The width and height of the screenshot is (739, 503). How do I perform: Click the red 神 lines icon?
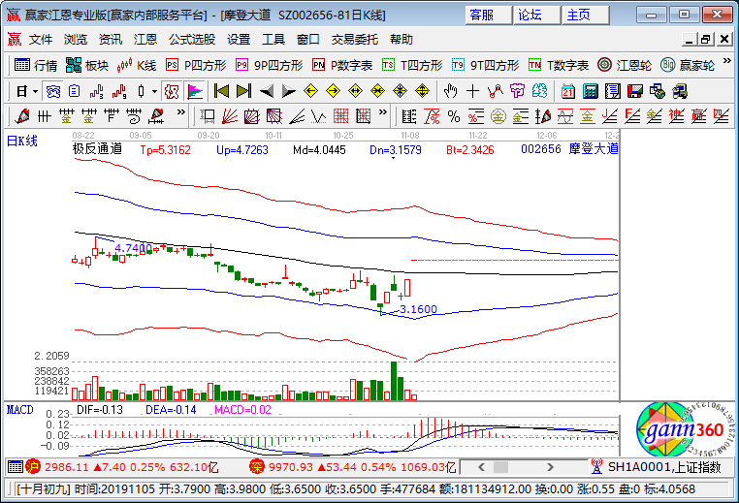pyautogui.click(x=676, y=116)
